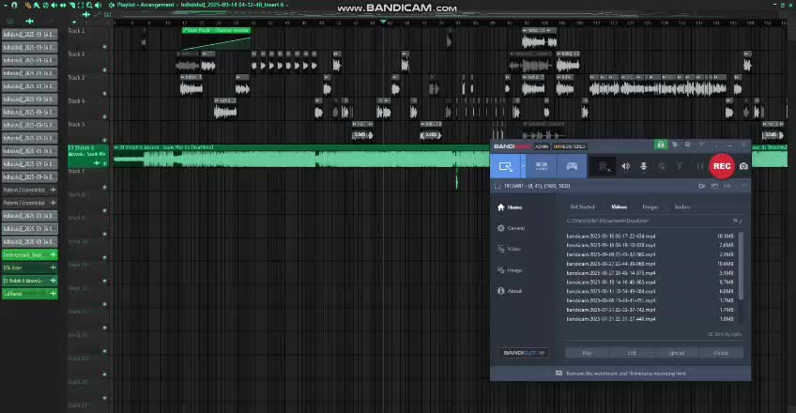796x413 pixels.
Task: Open Image settings in Bandicam sidebar
Action: coord(510,270)
